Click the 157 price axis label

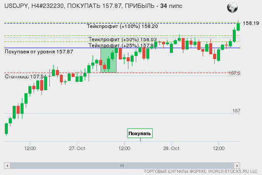pos(236,111)
